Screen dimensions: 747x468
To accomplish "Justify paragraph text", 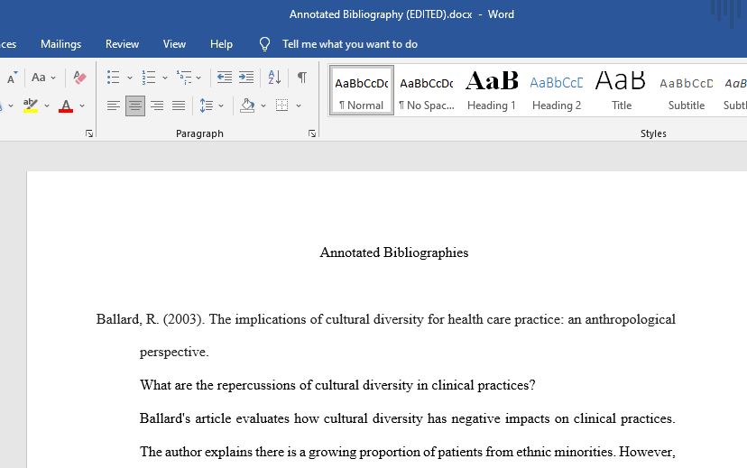I will pos(179,106).
